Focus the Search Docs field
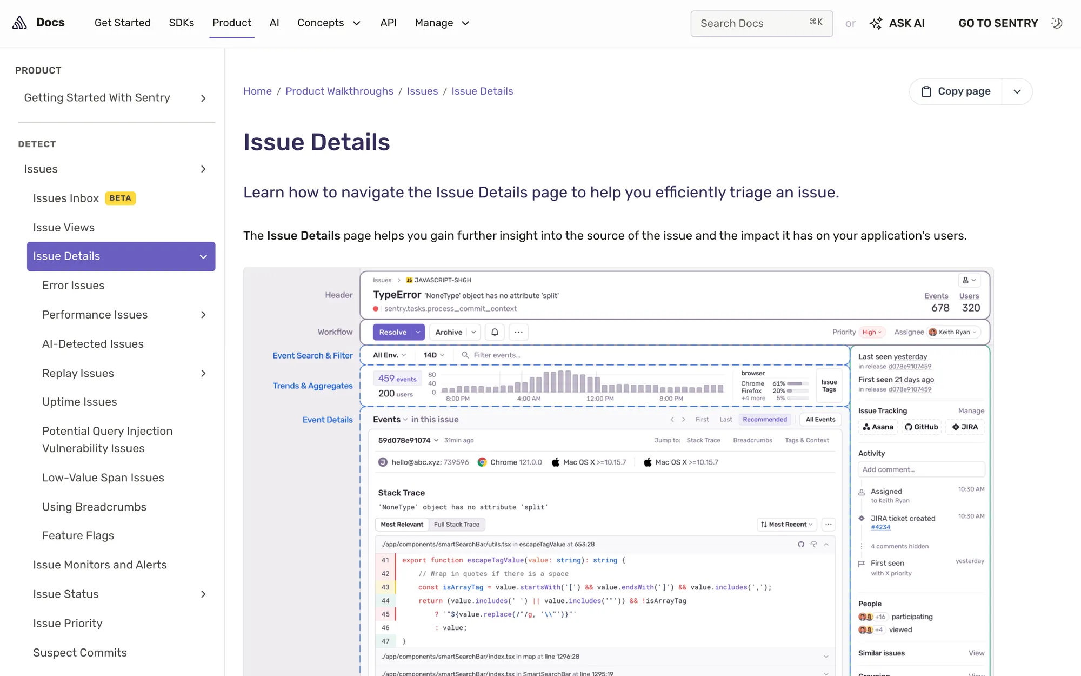This screenshot has width=1081, height=676. pyautogui.click(x=762, y=23)
